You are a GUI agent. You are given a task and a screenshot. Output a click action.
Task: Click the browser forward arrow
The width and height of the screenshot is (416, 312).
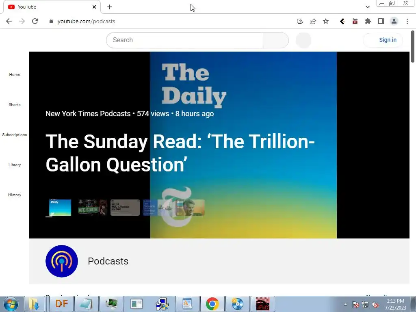22,21
